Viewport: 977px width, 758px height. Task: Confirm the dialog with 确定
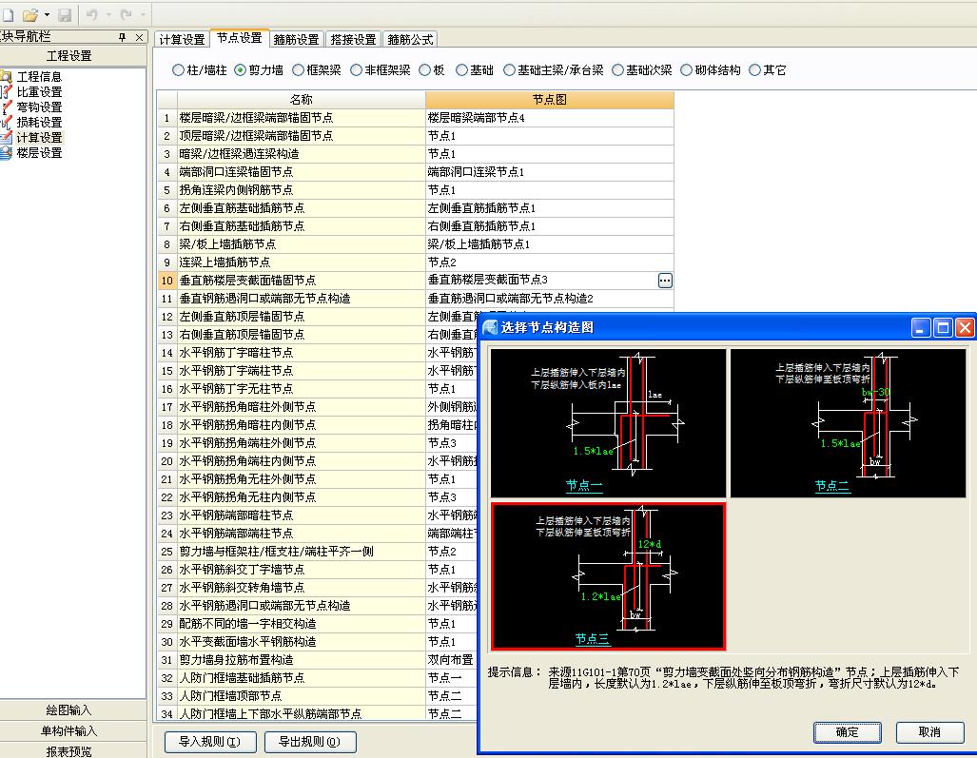[x=848, y=732]
